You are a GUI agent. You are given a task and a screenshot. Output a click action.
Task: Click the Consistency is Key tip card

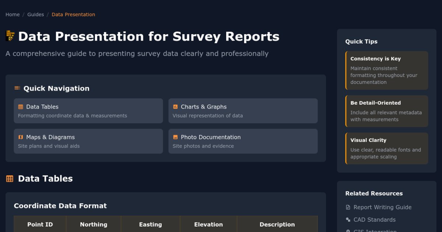click(x=386, y=70)
